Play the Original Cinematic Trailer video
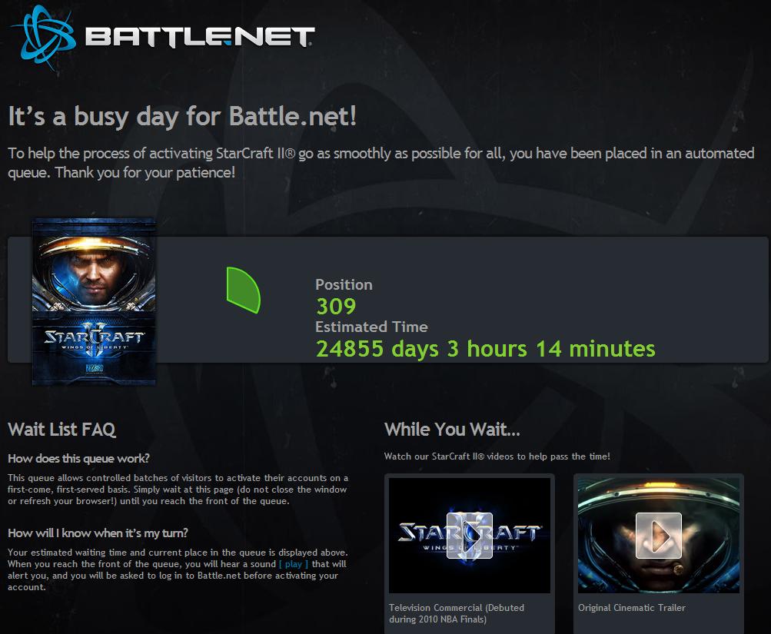The image size is (771, 634). (659, 535)
